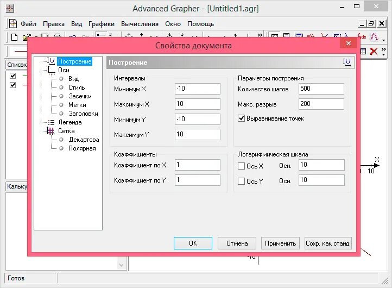Select Заголовки in the properties tree
This screenshot has height=288, width=392.
click(x=83, y=114)
